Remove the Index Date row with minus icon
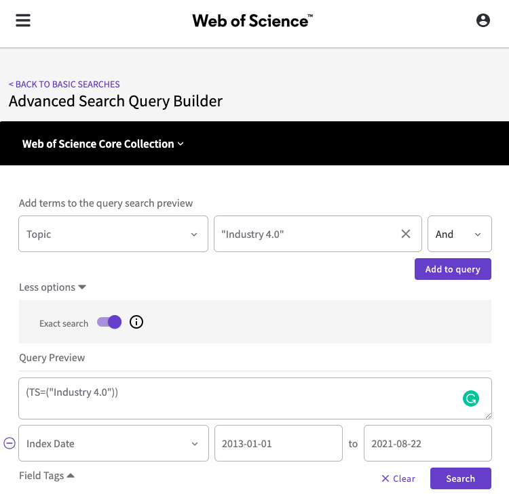 (10, 443)
